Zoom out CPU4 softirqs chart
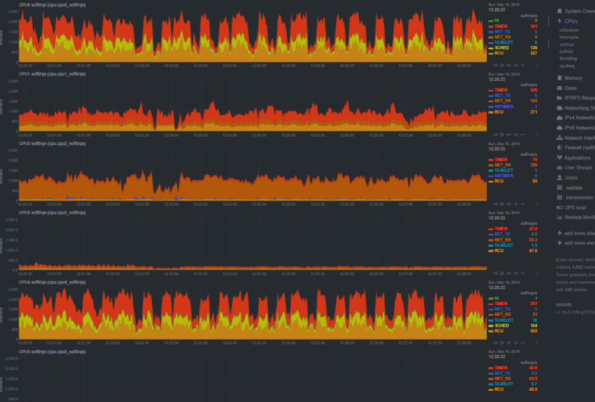The height and width of the screenshot is (402, 595). pyautogui.click(x=522, y=343)
